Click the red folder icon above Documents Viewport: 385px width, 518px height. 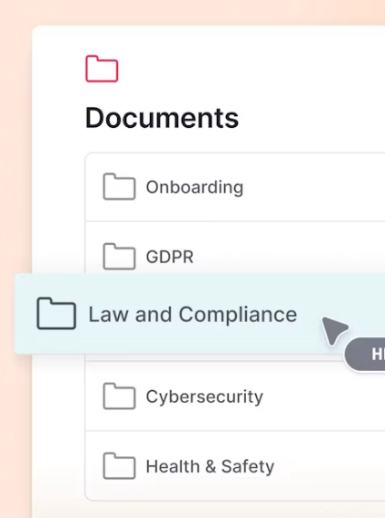(x=102, y=69)
